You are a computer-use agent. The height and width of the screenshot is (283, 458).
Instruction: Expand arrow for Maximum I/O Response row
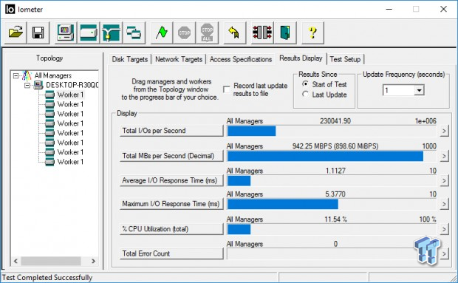click(444, 204)
